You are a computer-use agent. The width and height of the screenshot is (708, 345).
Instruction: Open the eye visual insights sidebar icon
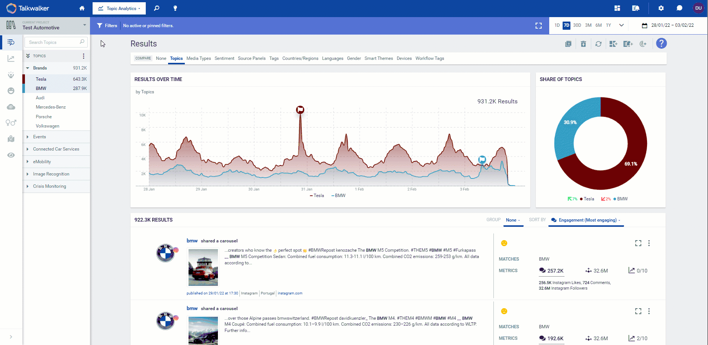tap(11, 155)
